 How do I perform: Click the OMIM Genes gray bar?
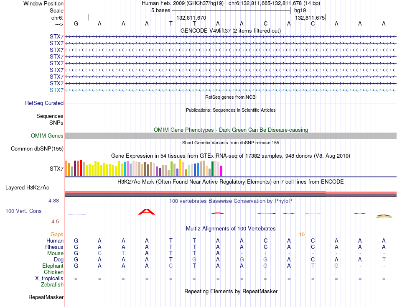(x=231, y=136)
